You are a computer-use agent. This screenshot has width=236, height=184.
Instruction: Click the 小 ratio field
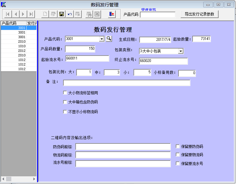coord(142,72)
